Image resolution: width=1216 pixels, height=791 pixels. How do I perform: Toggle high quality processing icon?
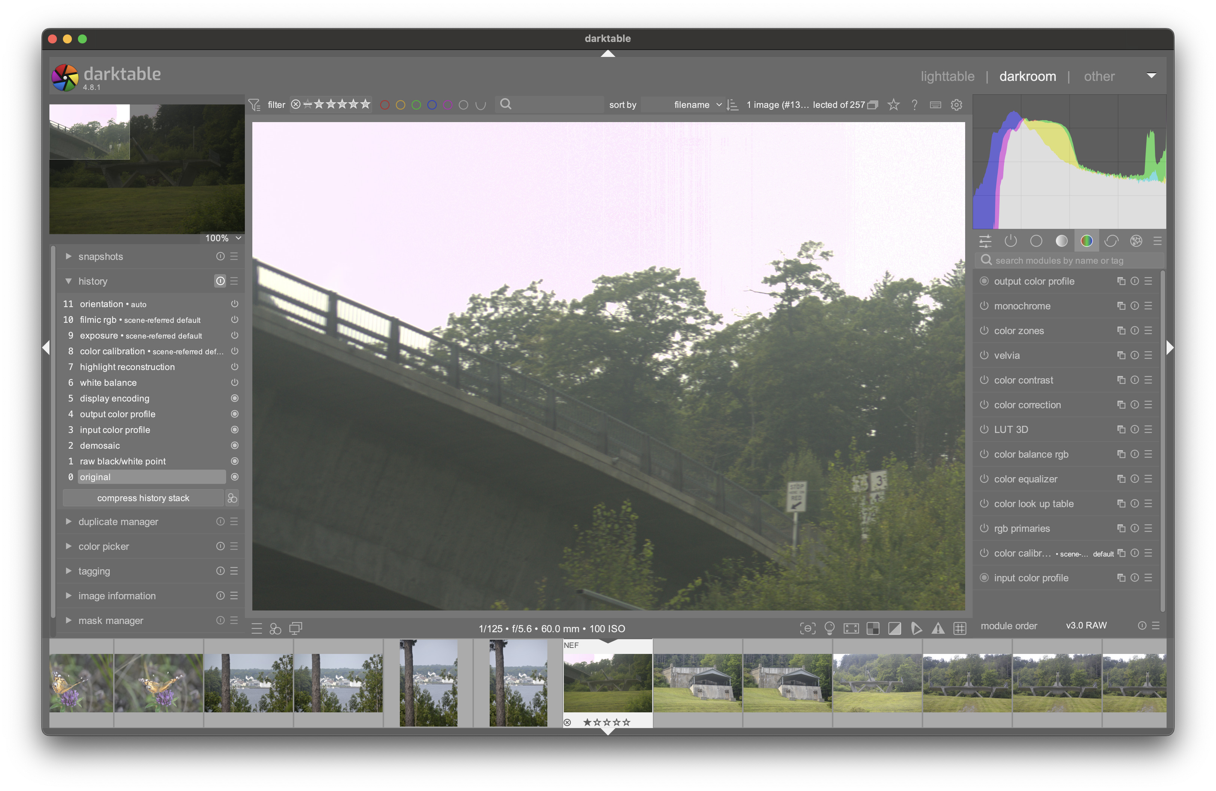coord(851,628)
